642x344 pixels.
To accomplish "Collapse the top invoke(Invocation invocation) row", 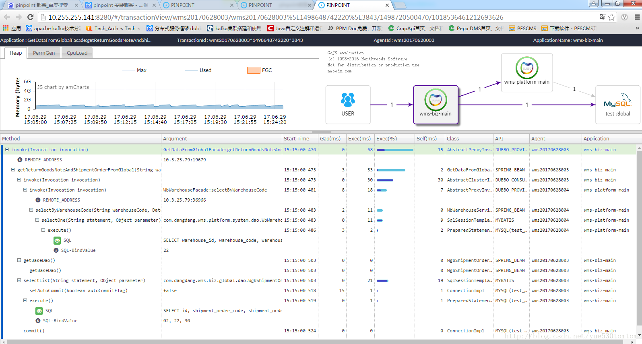I will pos(7,149).
